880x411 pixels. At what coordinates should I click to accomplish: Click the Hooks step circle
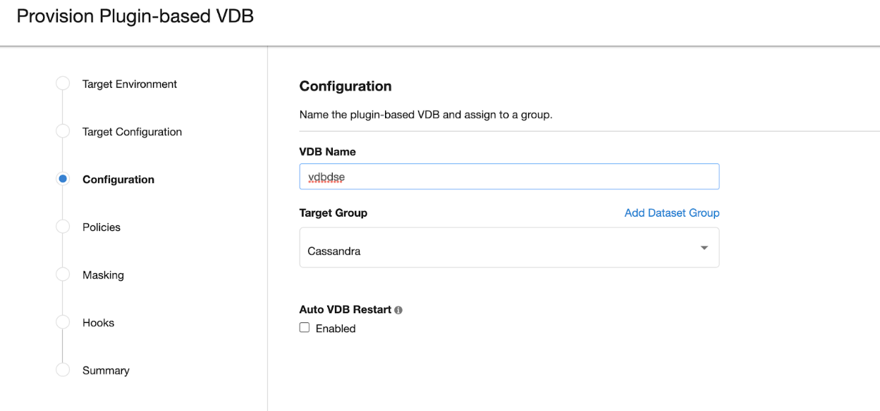63,322
